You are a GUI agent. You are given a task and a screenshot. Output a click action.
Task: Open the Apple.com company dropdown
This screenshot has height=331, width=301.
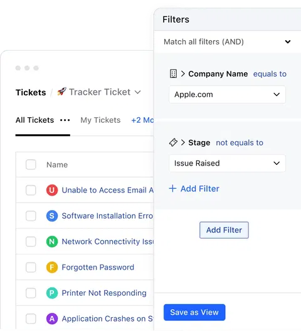227,95
